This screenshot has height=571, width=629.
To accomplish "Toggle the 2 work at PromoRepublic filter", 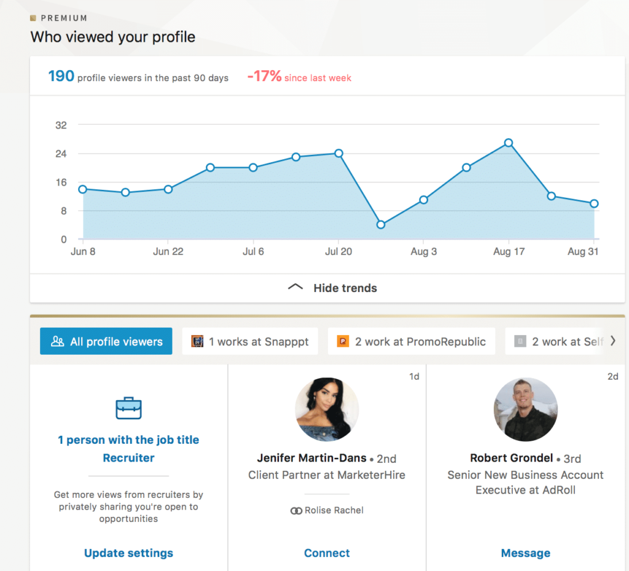I will [x=412, y=341].
